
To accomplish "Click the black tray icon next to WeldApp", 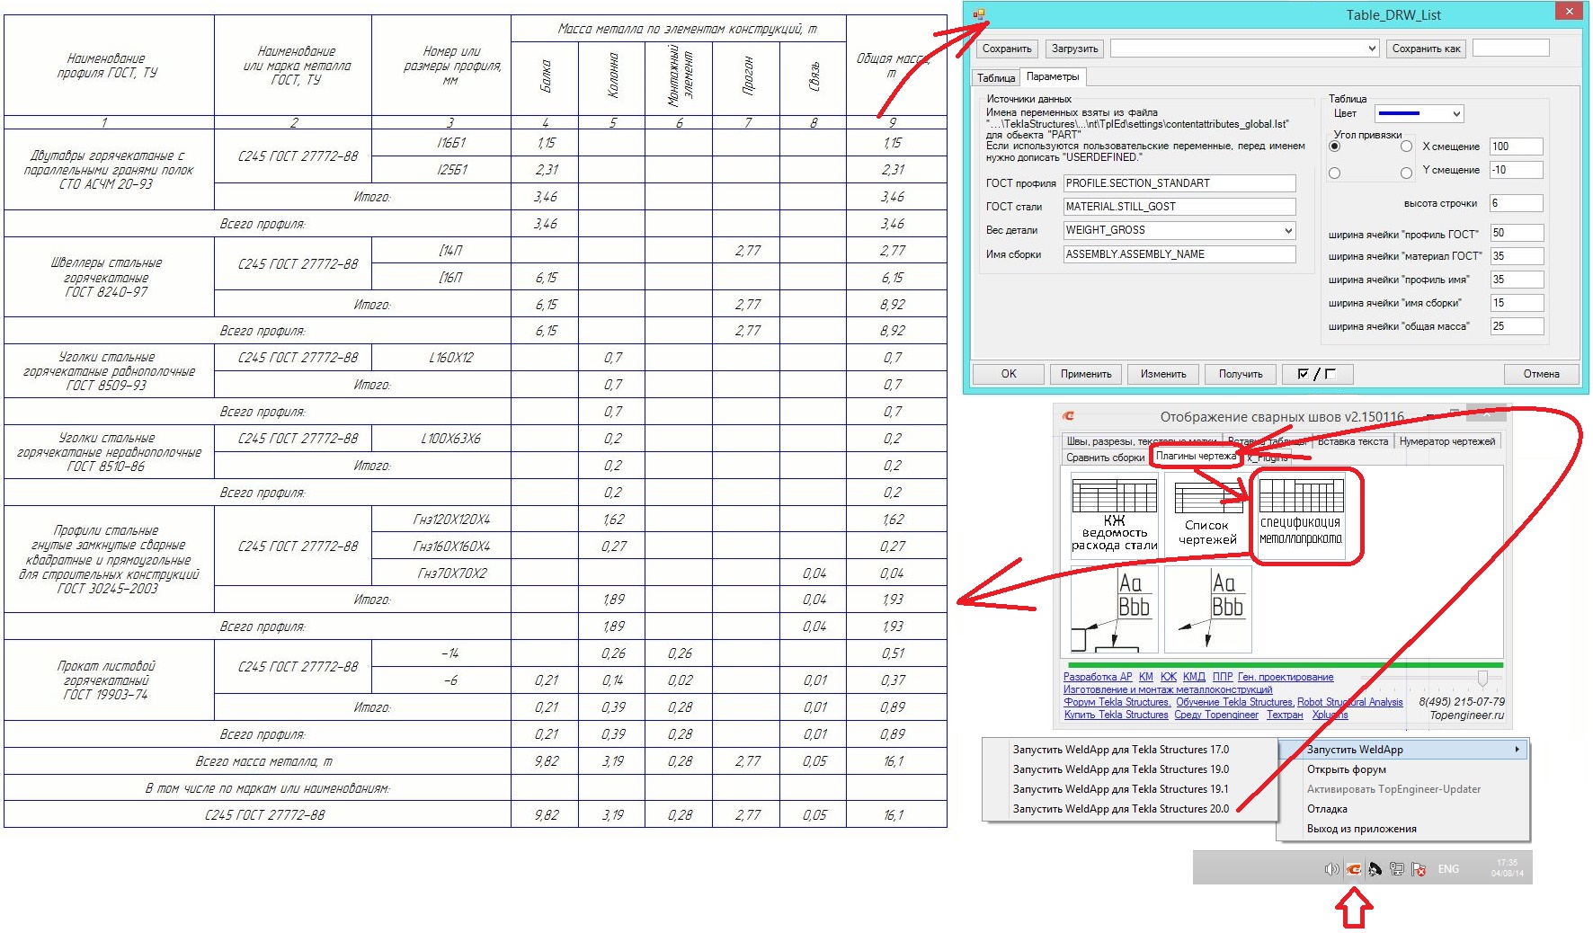I will coord(1375,869).
